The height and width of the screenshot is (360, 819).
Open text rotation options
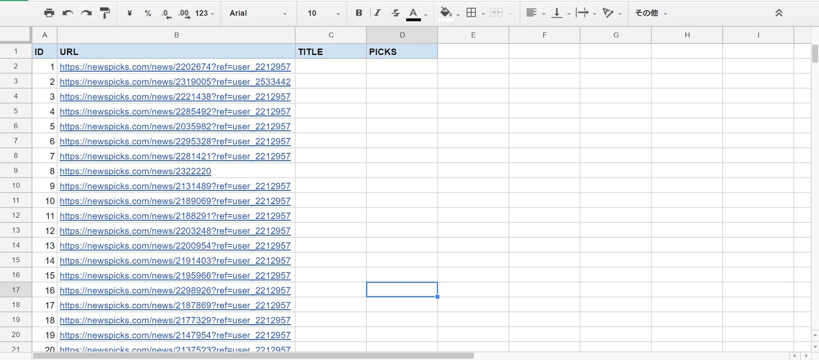(x=608, y=13)
